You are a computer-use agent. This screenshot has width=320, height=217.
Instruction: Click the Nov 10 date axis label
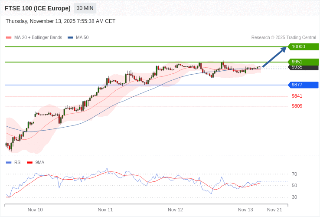35,210
